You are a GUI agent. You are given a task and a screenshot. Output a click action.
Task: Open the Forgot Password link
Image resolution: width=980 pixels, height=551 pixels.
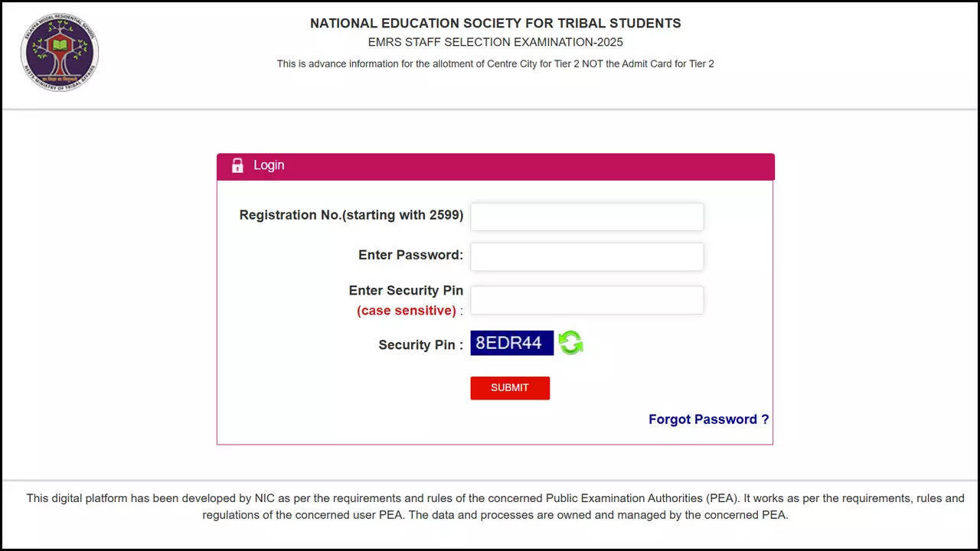click(x=708, y=419)
